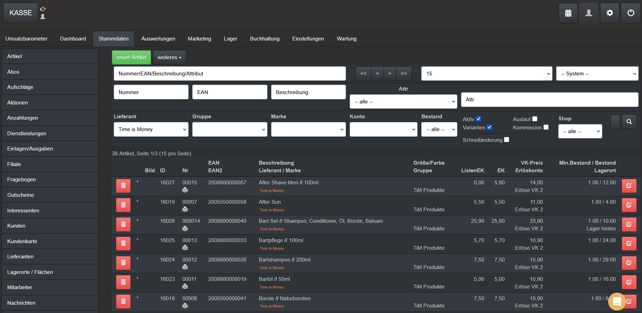Click the Nummer/EAN/Beschreibung/Attribut search field
642x313 pixels.
point(230,74)
